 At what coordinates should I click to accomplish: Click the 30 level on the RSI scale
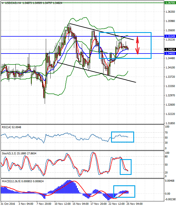coord(166,143)
